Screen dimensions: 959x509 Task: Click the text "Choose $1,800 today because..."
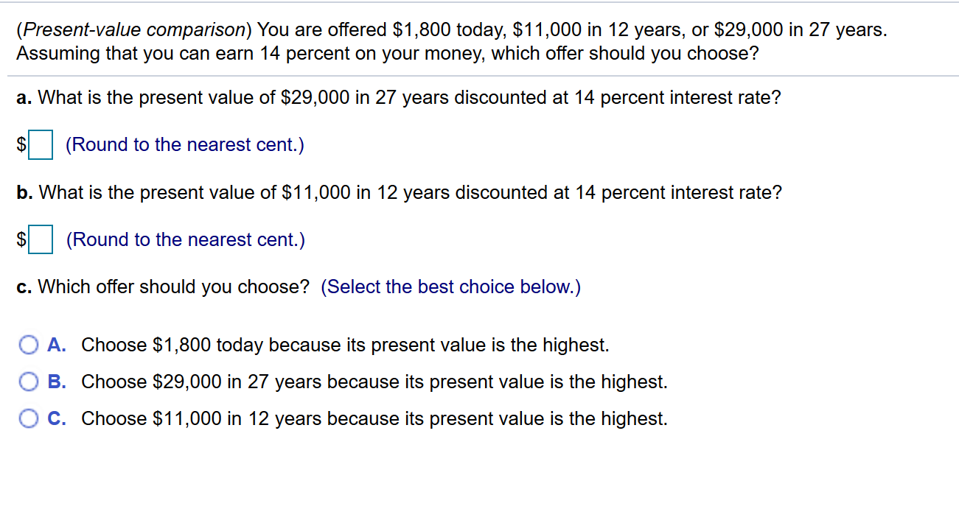point(345,345)
